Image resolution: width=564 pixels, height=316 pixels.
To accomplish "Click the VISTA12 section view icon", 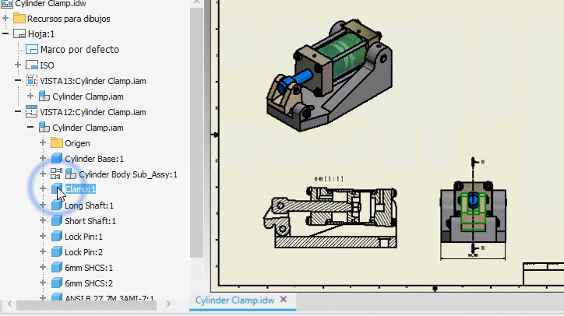I will pyautogui.click(x=32, y=112).
